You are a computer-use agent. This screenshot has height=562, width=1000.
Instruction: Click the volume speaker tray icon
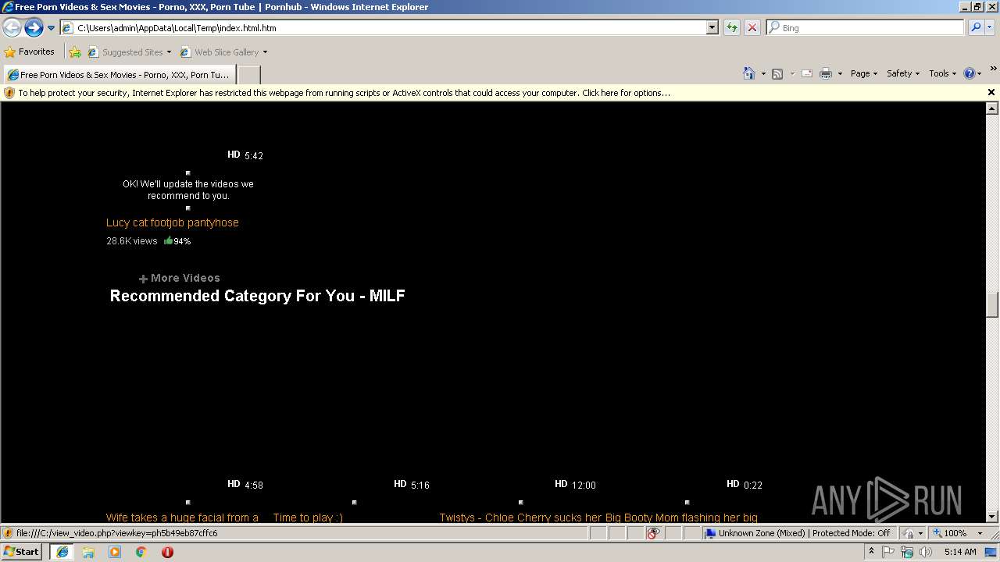(926, 552)
